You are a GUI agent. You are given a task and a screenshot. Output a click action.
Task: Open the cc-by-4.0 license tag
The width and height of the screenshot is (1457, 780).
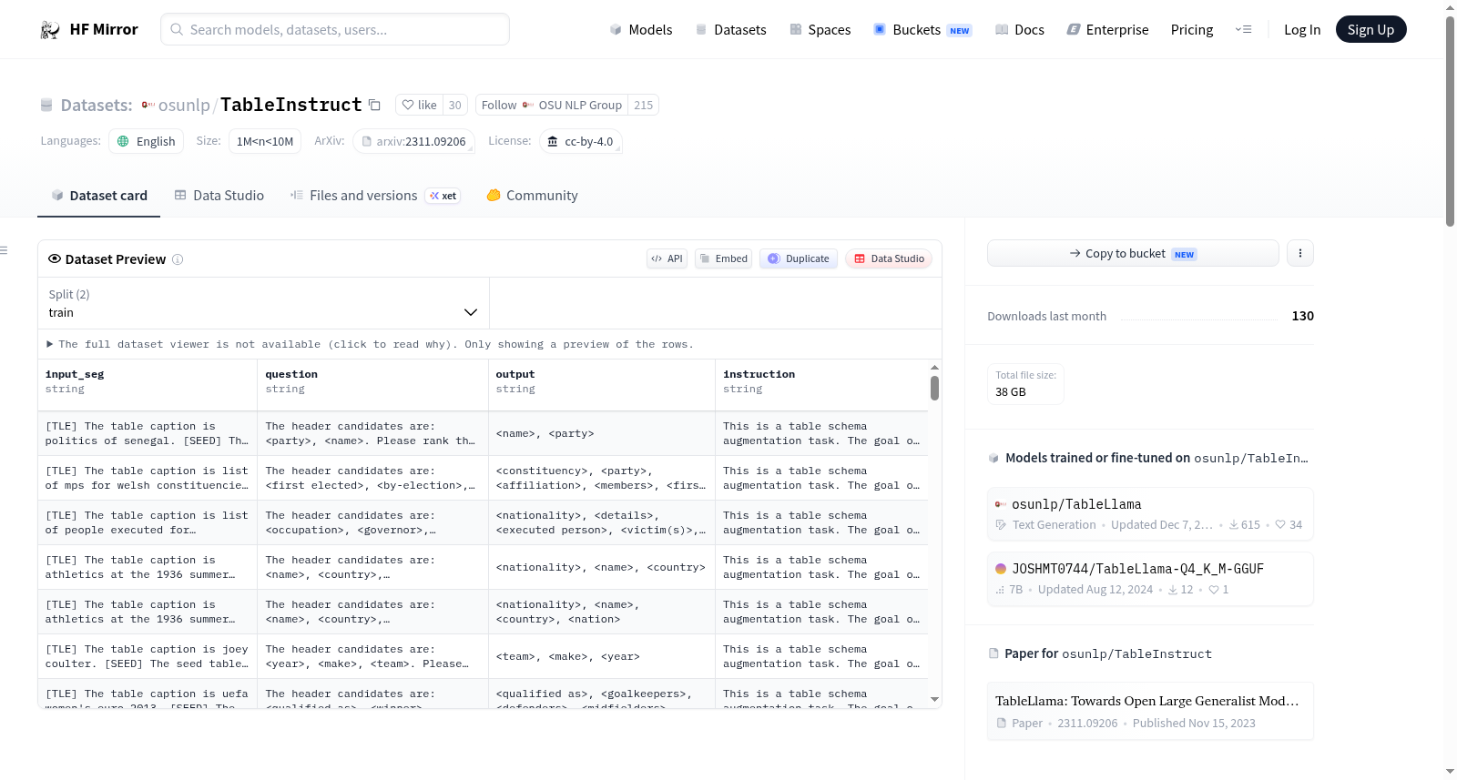[x=581, y=141]
